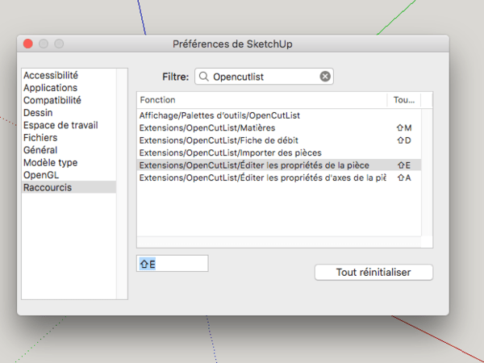This screenshot has width=484, height=363.
Task: Close the Préférences de SketchUp window
Action: (x=28, y=44)
